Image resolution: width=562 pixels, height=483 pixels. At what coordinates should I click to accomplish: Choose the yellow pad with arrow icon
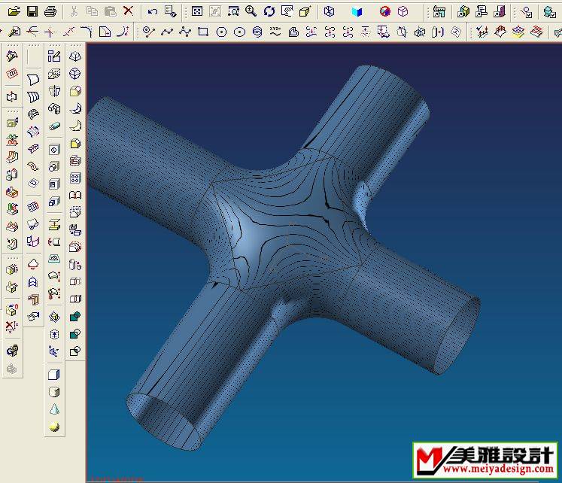pyautogui.click(x=54, y=225)
